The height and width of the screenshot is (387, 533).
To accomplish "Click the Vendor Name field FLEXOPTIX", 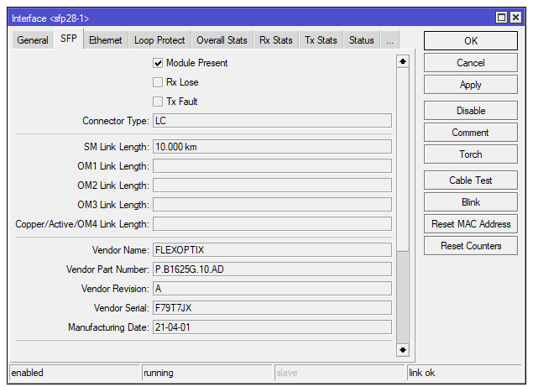I will point(272,250).
